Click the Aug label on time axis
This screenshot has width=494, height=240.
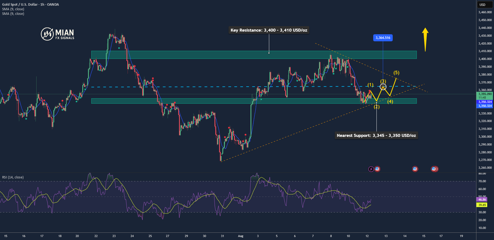tap(240, 236)
